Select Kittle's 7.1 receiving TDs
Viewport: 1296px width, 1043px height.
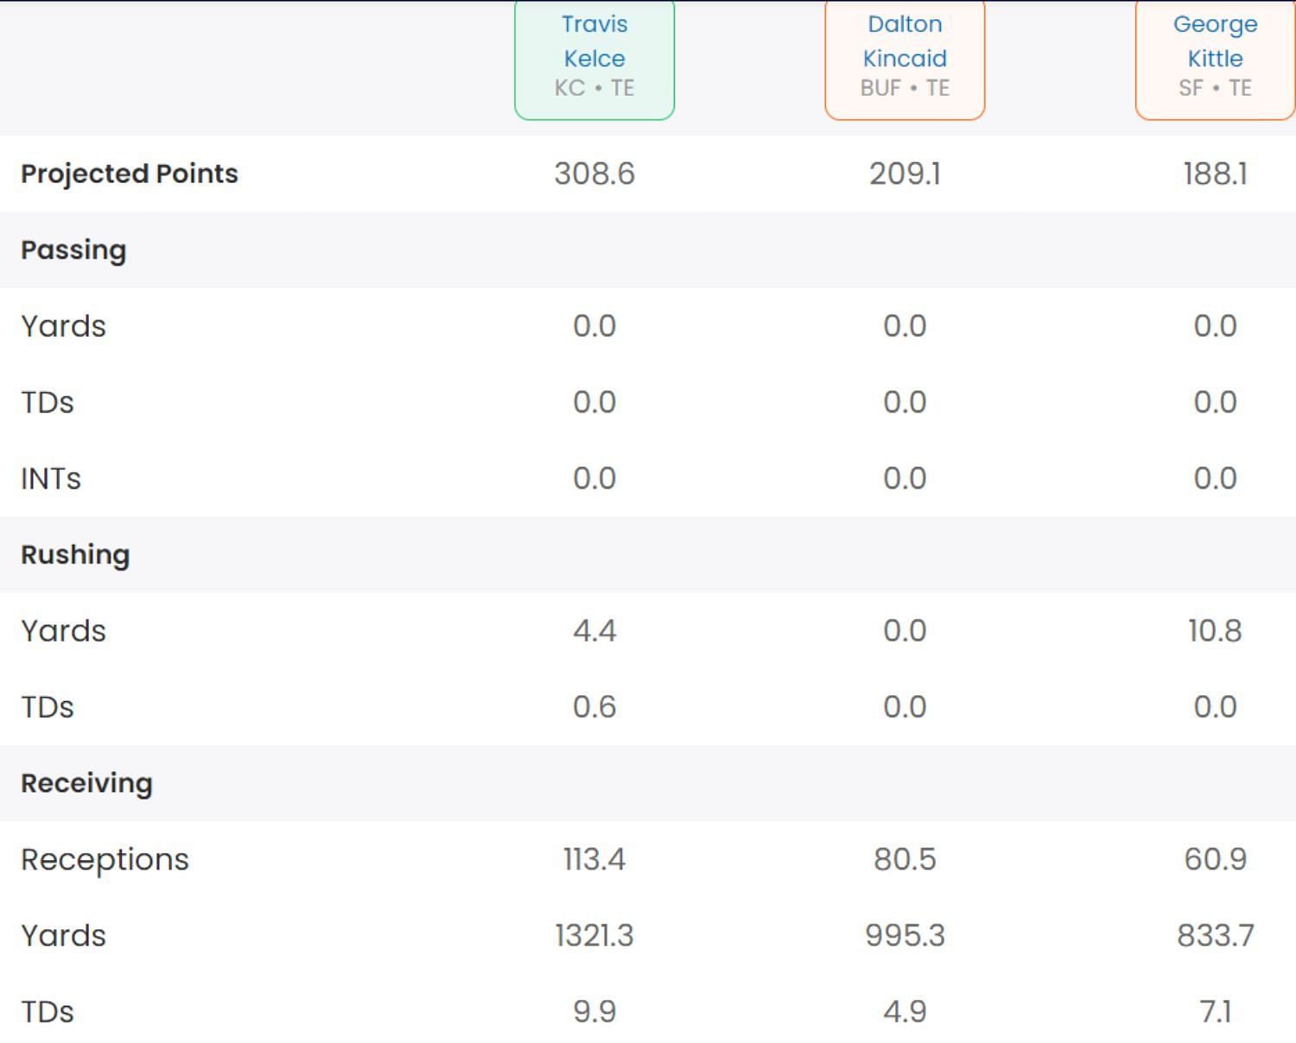click(x=1215, y=1012)
